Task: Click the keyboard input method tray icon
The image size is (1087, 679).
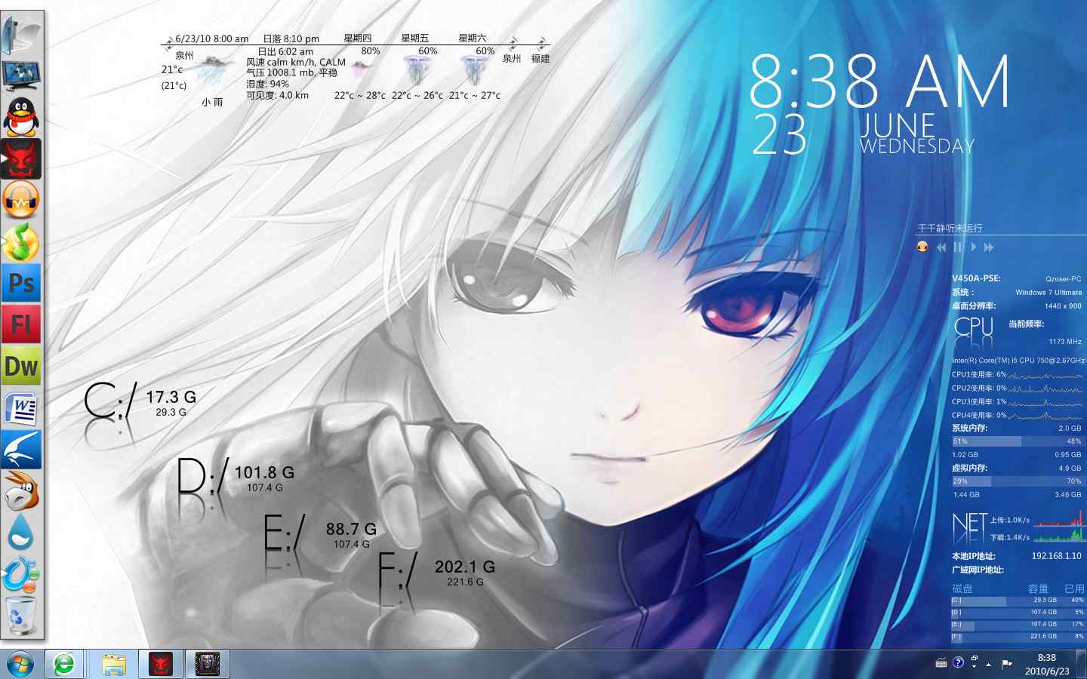Action: (941, 663)
